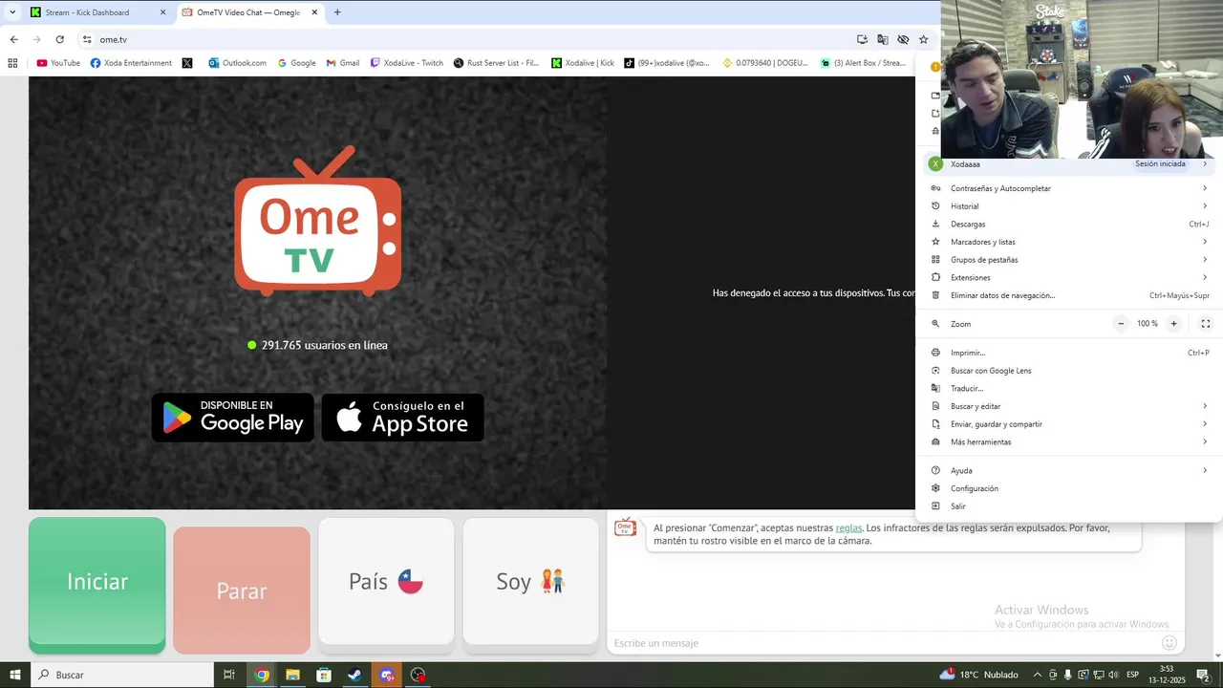This screenshot has width=1223, height=688.
Task: Bookmark this page with the star icon
Action: 923,39
